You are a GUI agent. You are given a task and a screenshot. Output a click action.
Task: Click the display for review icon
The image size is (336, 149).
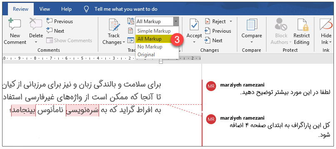130,21
